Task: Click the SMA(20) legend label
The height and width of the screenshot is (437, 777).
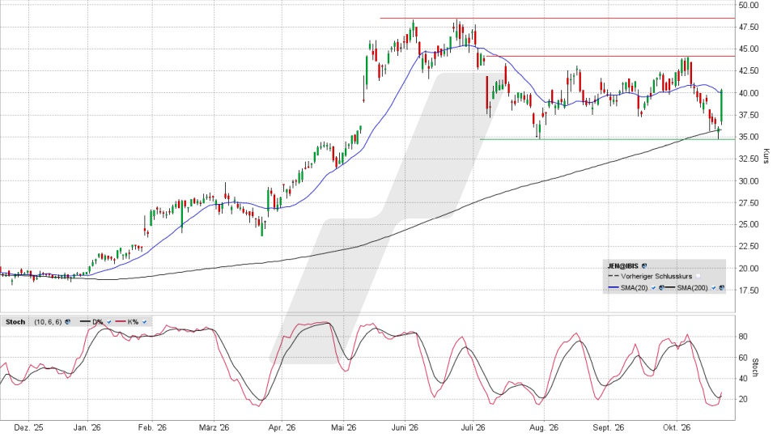Action: point(634,288)
